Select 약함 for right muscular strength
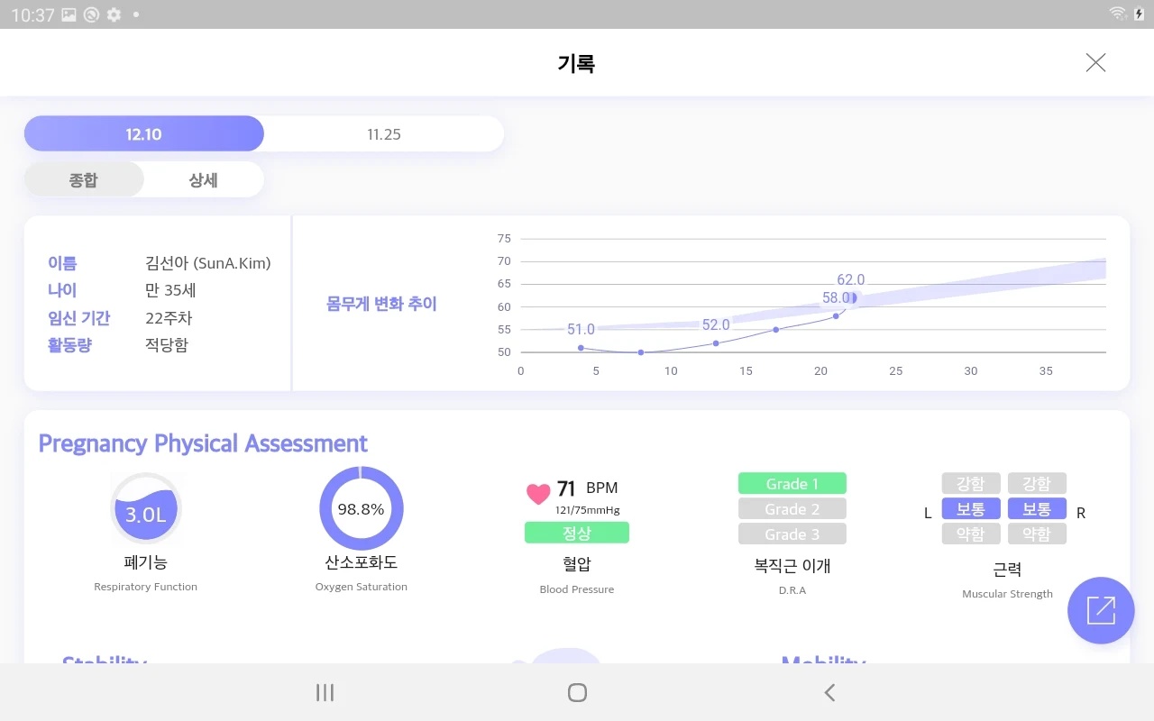 click(1038, 533)
